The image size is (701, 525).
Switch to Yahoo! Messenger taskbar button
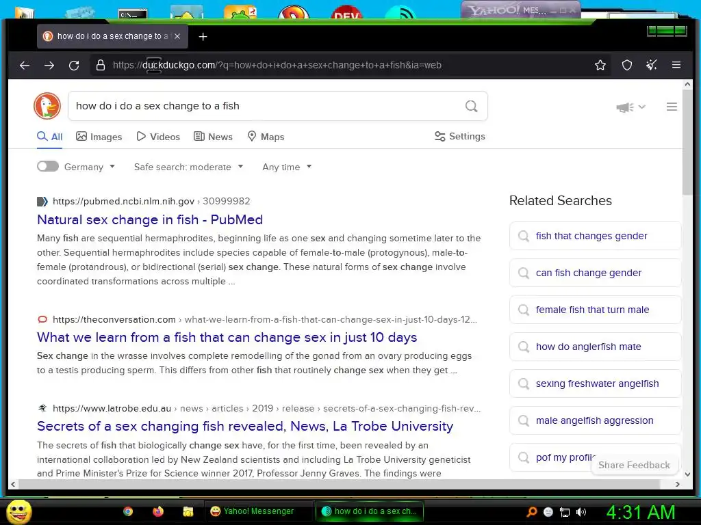(258, 511)
